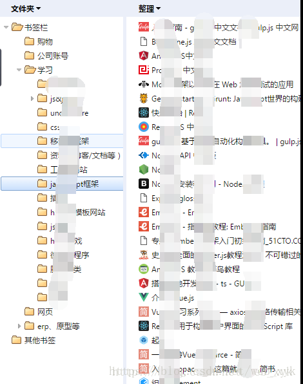Click the 简 favicon of the Vue source bookmark
Image resolution: width=303 pixels, height=384 pixels.
click(x=144, y=354)
